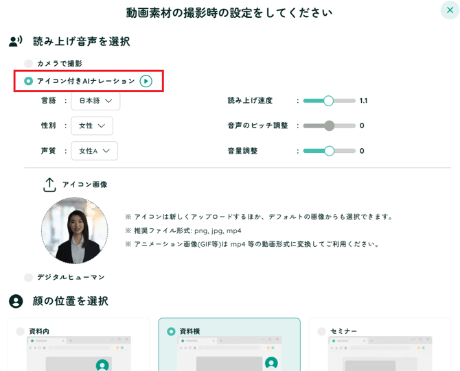Select デジタルヒューマン radio option
The width and height of the screenshot is (460, 371).
(x=28, y=277)
